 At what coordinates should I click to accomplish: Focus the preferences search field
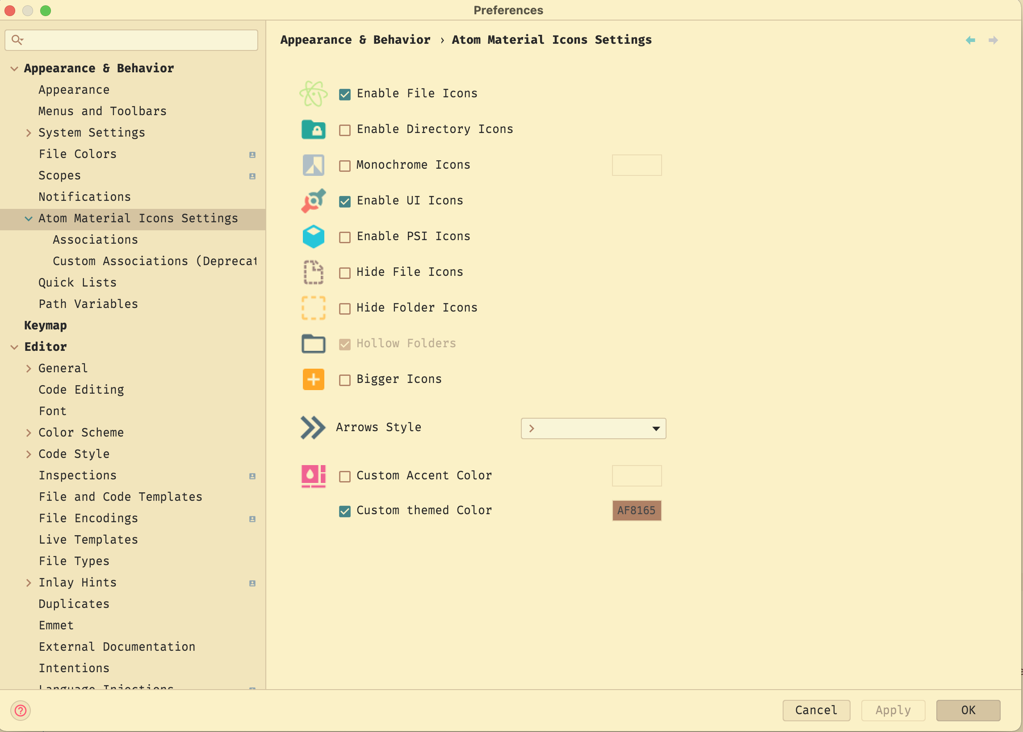point(131,40)
